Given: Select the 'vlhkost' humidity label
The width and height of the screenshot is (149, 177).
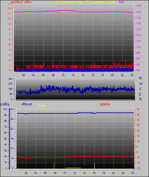Looking at the screenshot, I should pyautogui.click(x=27, y=104).
